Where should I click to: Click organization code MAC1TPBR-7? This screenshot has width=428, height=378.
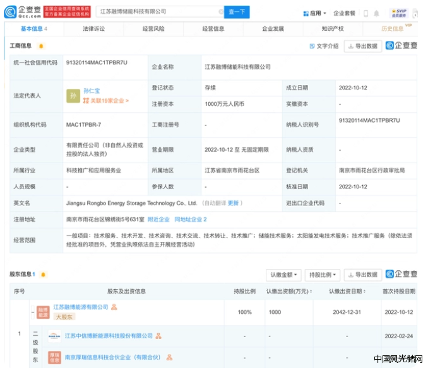click(83, 125)
